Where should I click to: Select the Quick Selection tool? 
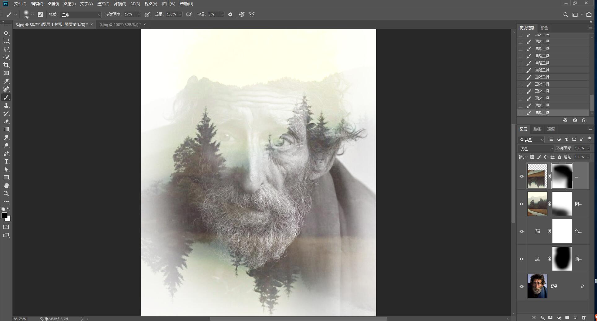tap(6, 57)
